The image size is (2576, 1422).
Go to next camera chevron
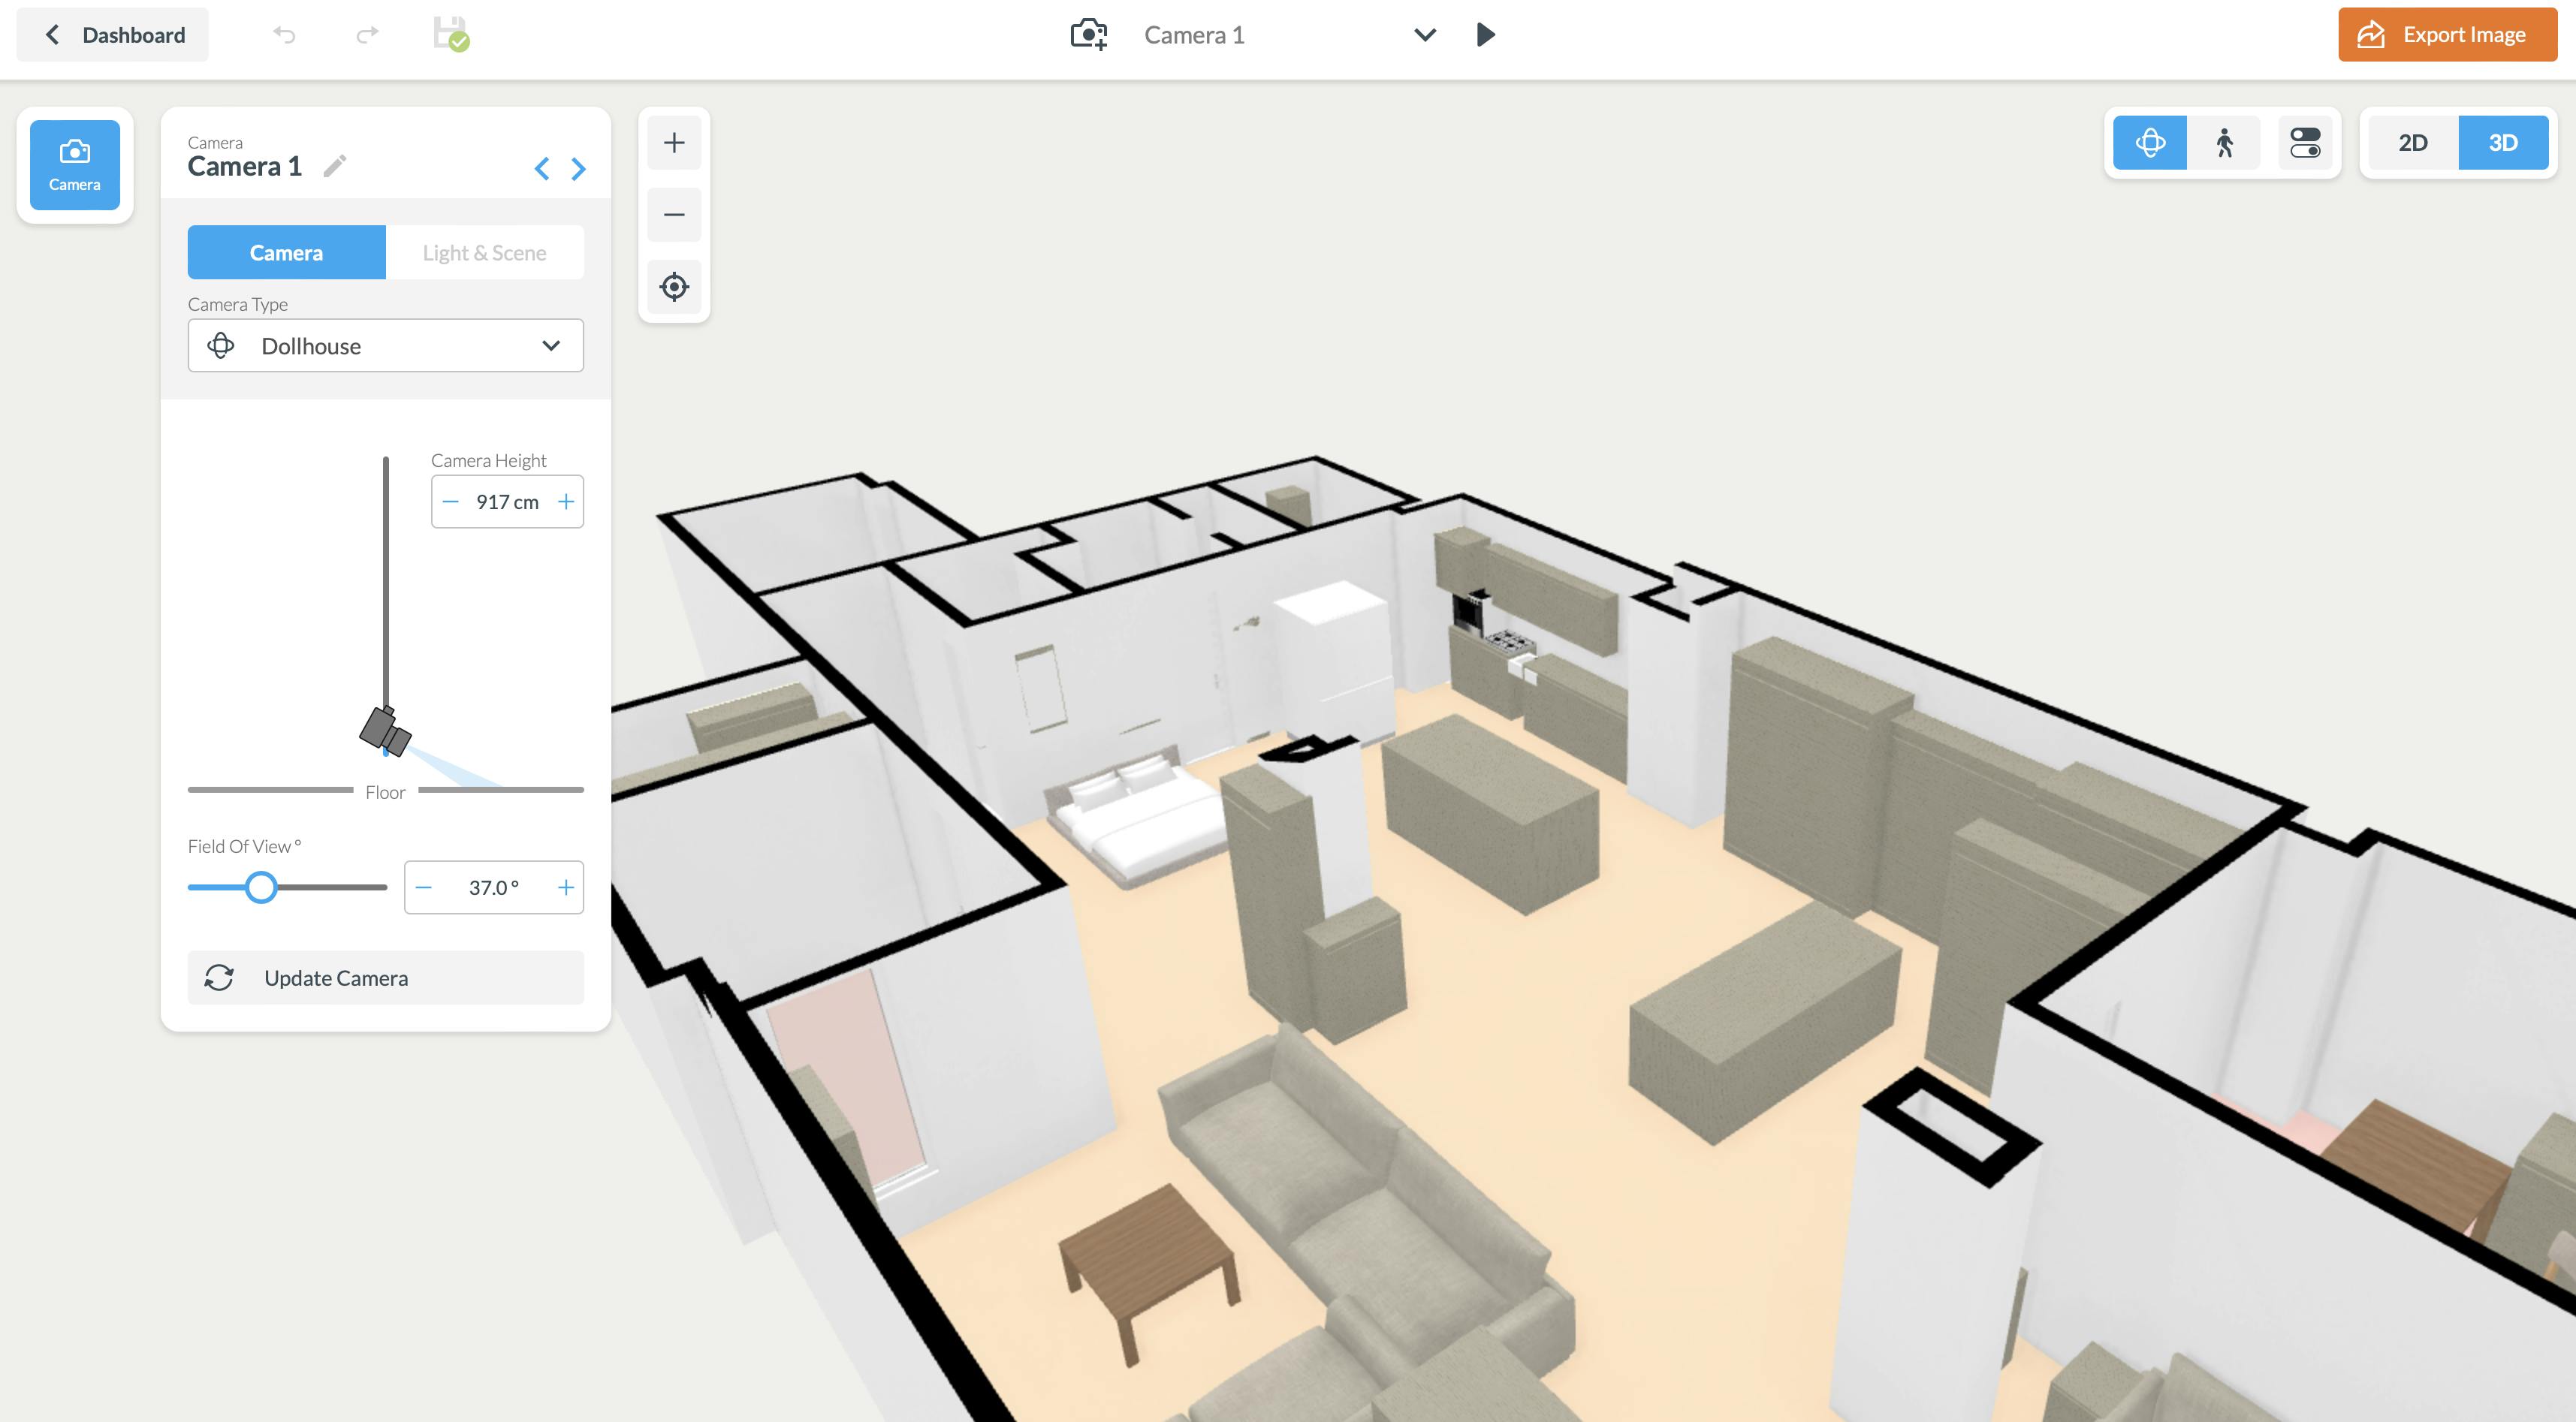pyautogui.click(x=578, y=169)
